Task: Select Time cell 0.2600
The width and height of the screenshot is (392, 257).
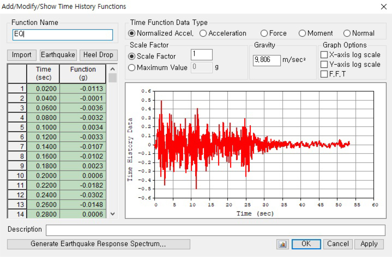Action: pyautogui.click(x=43, y=205)
